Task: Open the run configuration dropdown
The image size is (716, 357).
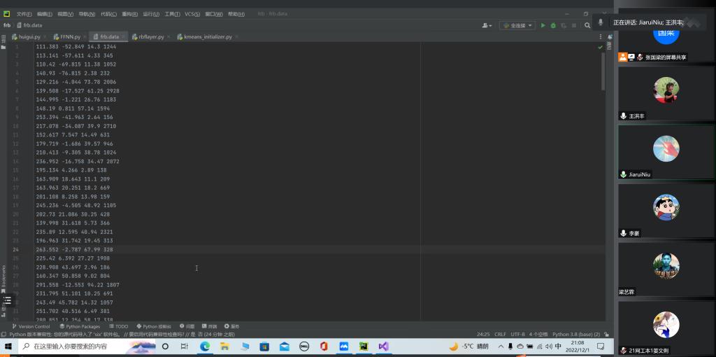Action: (x=517, y=25)
